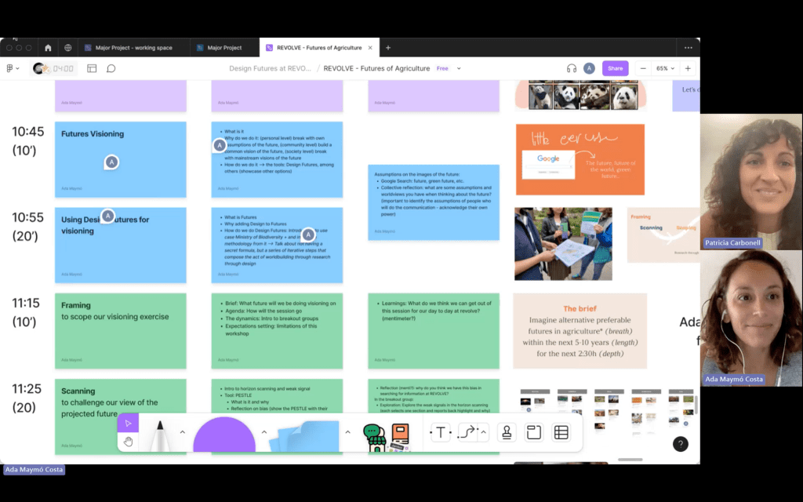Select the hand tool in bottom toolbar
803x502 pixels.
(128, 442)
